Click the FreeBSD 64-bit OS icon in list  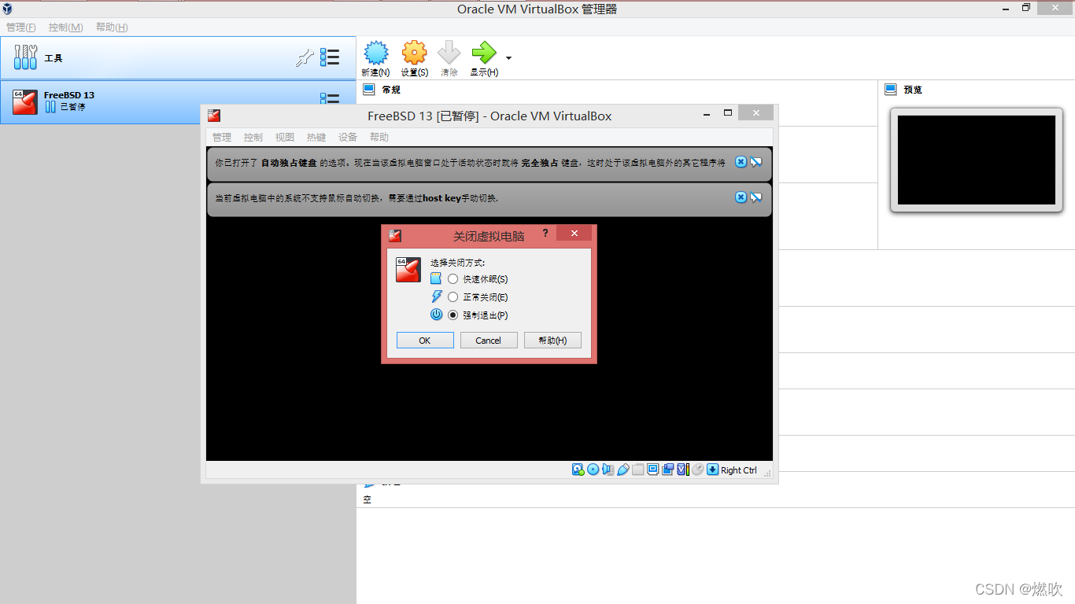[x=25, y=101]
